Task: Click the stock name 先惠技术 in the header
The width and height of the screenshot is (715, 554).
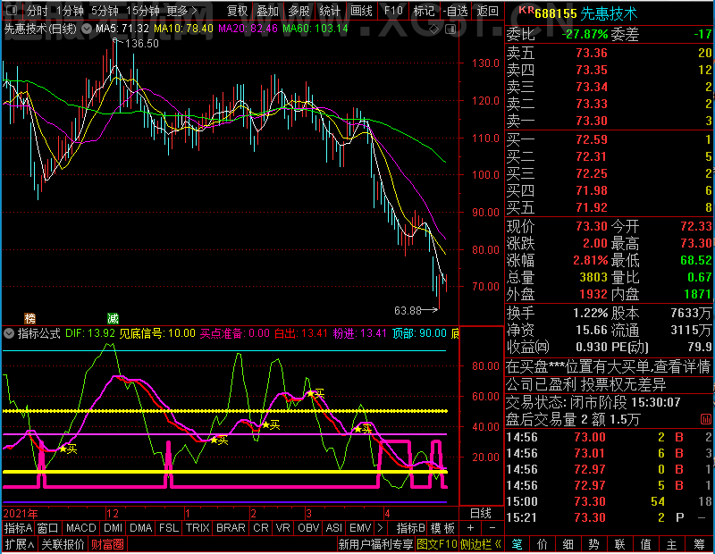Action: 609,13
